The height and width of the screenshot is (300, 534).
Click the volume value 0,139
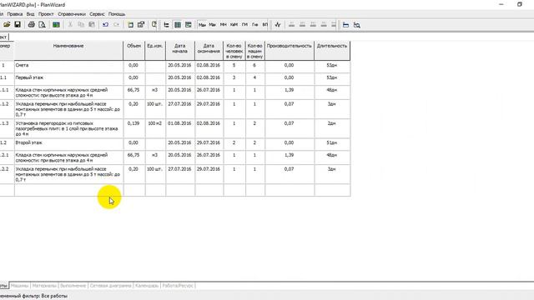133,123
